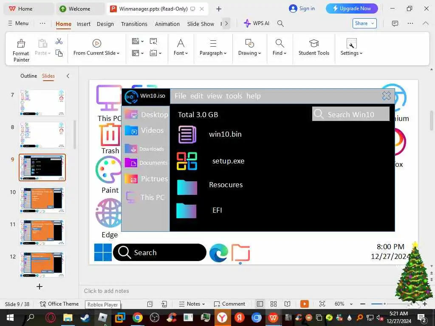The width and height of the screenshot is (435, 326).
Task: Click the fit slide to window icon
Action: [x=322, y=304]
